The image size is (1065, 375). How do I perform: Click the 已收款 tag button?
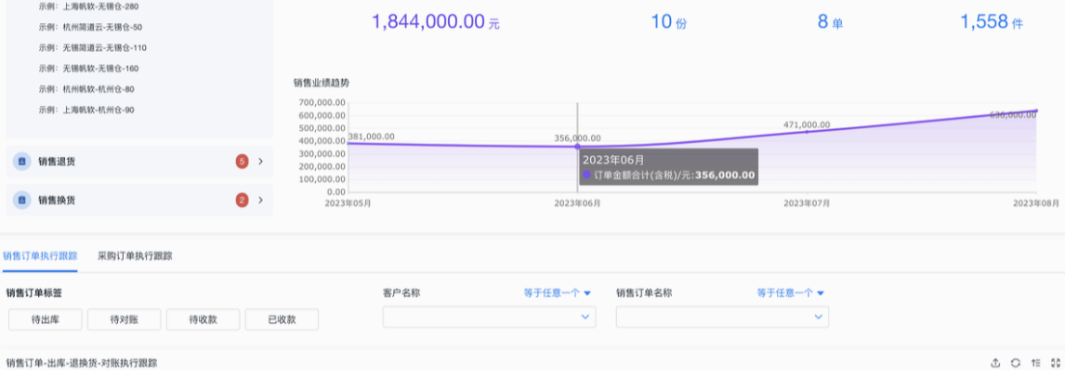coord(282,319)
